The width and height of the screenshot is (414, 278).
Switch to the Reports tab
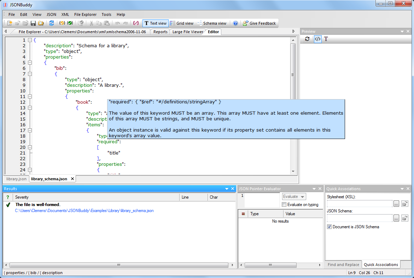tap(160, 32)
